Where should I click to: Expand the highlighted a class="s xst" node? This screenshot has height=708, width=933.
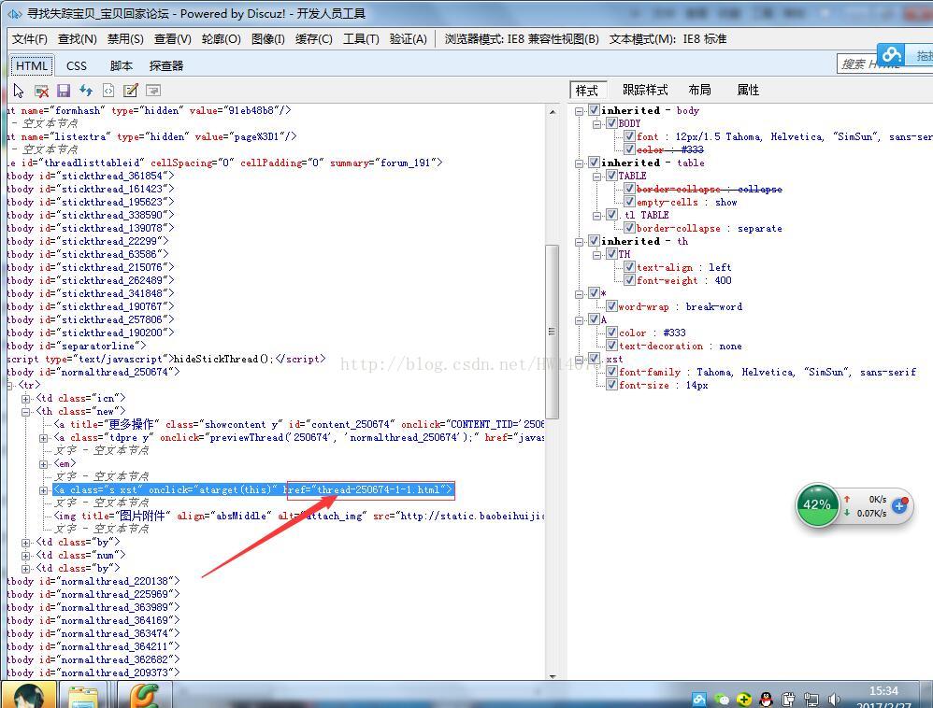pos(43,489)
